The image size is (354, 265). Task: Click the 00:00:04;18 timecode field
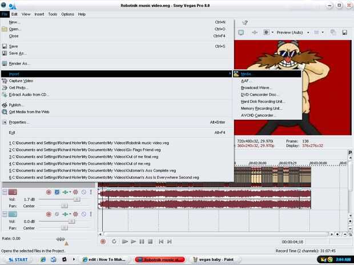pyautogui.click(x=292, y=242)
